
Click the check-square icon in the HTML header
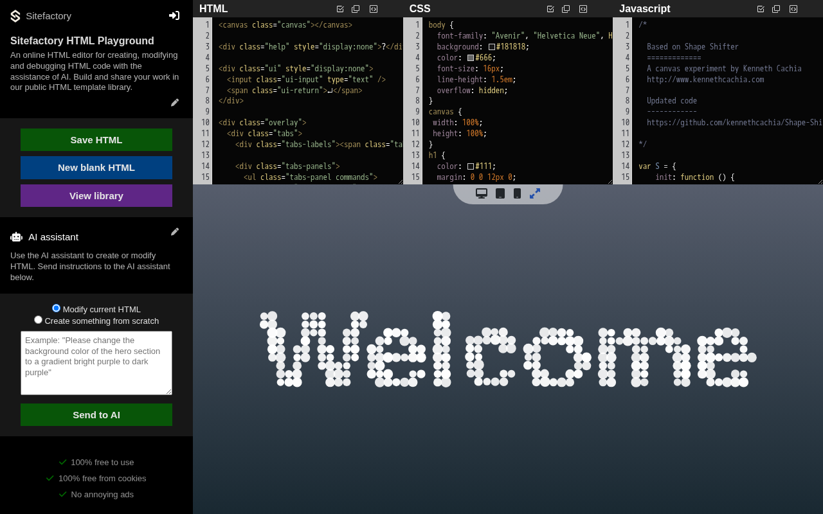coord(340,9)
